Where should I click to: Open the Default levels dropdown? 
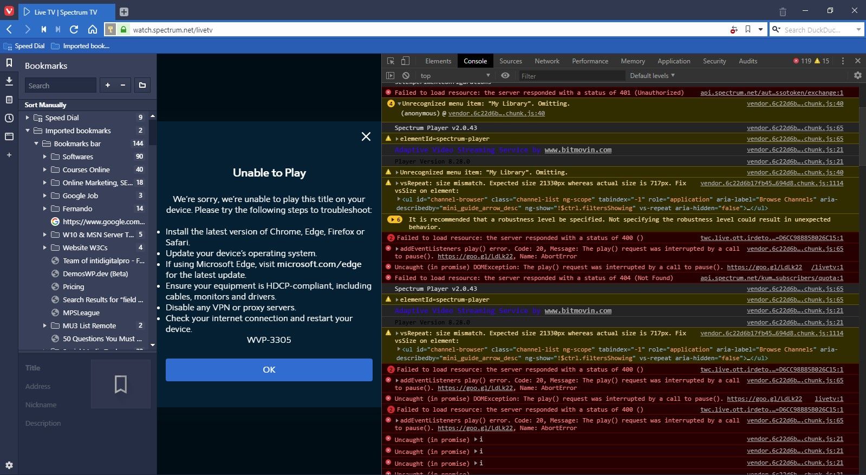tap(652, 76)
